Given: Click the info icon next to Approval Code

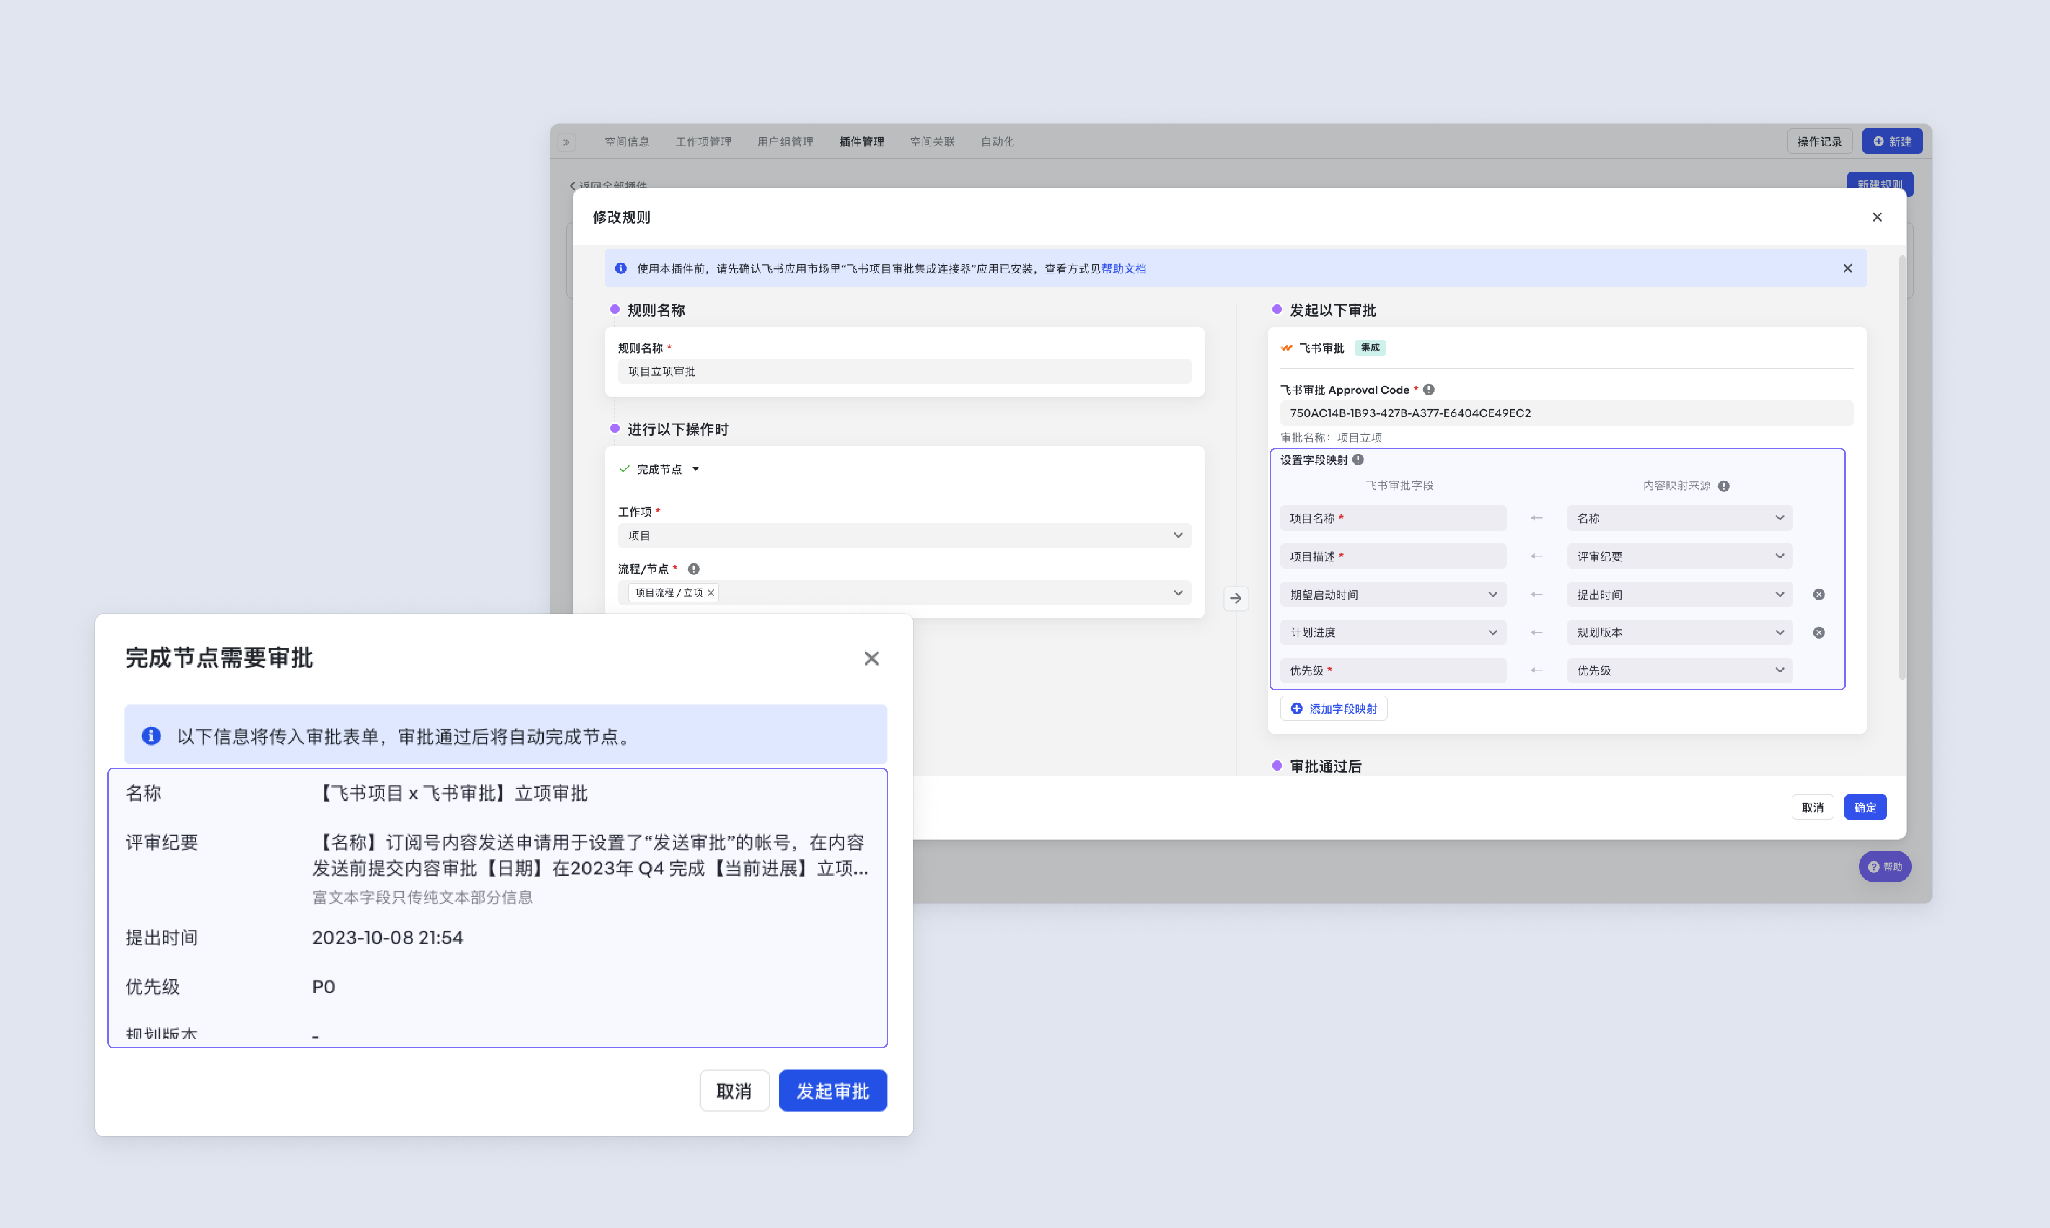Looking at the screenshot, I should [x=1429, y=390].
